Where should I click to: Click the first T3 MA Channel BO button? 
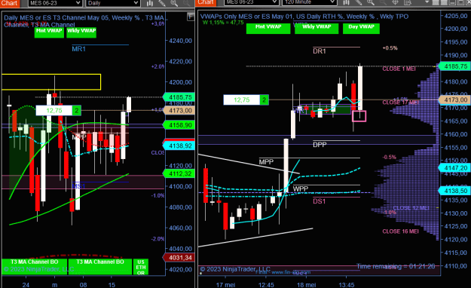(35, 266)
